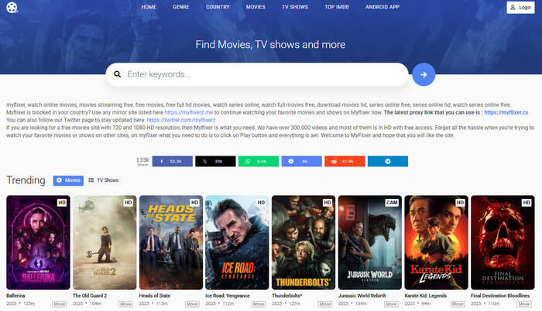Open the COUNTRY menu
Image resolution: width=542 pixels, height=311 pixels.
click(218, 7)
